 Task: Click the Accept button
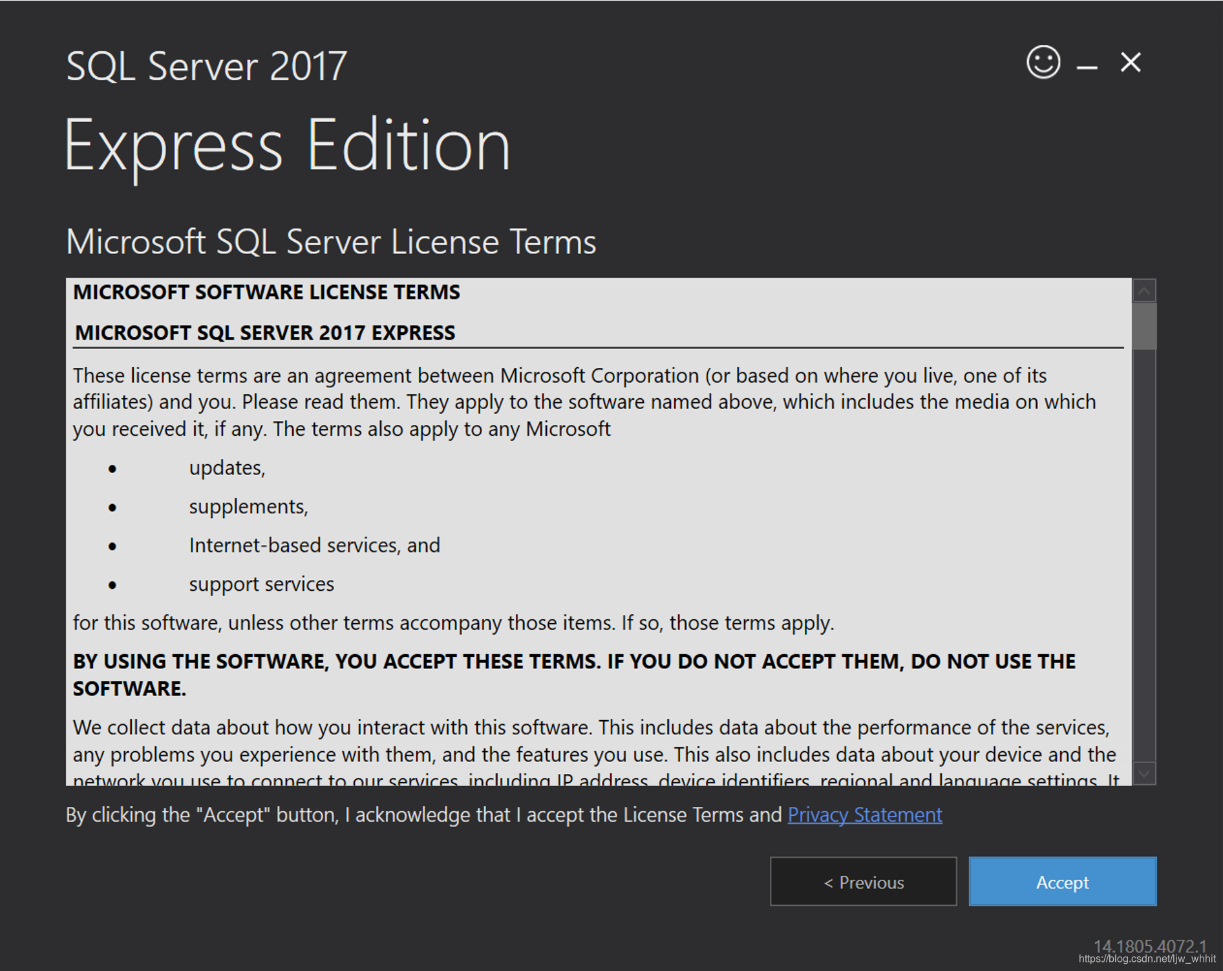1062,882
